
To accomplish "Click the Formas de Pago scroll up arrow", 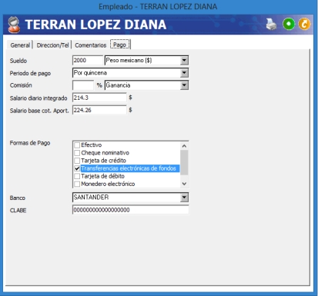I will 184,146.
